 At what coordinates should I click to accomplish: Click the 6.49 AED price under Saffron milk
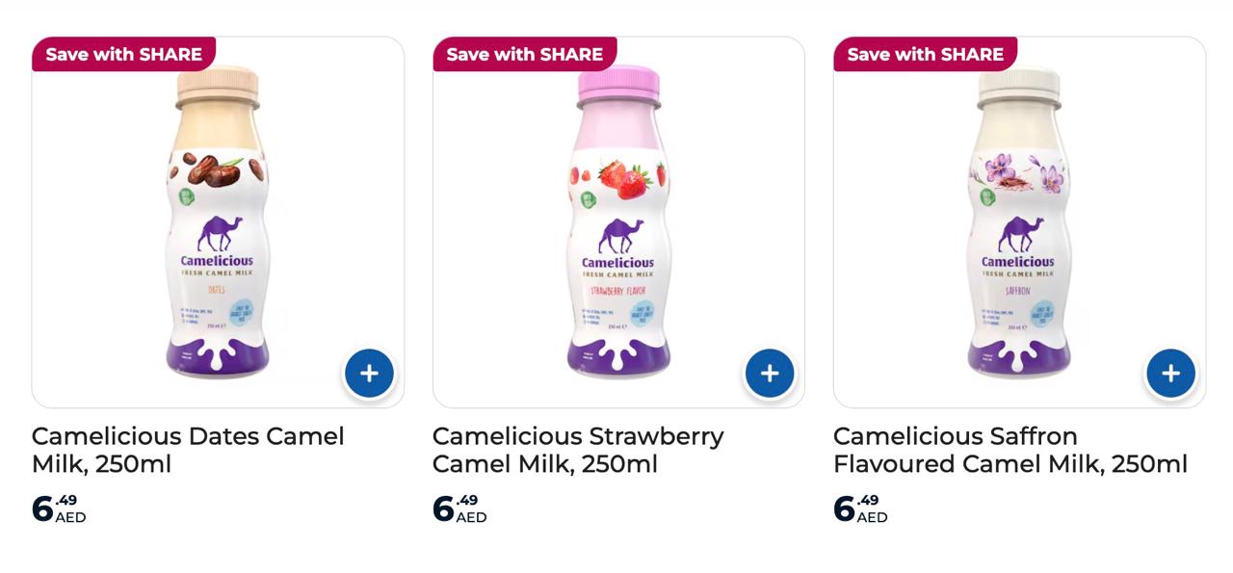[860, 508]
